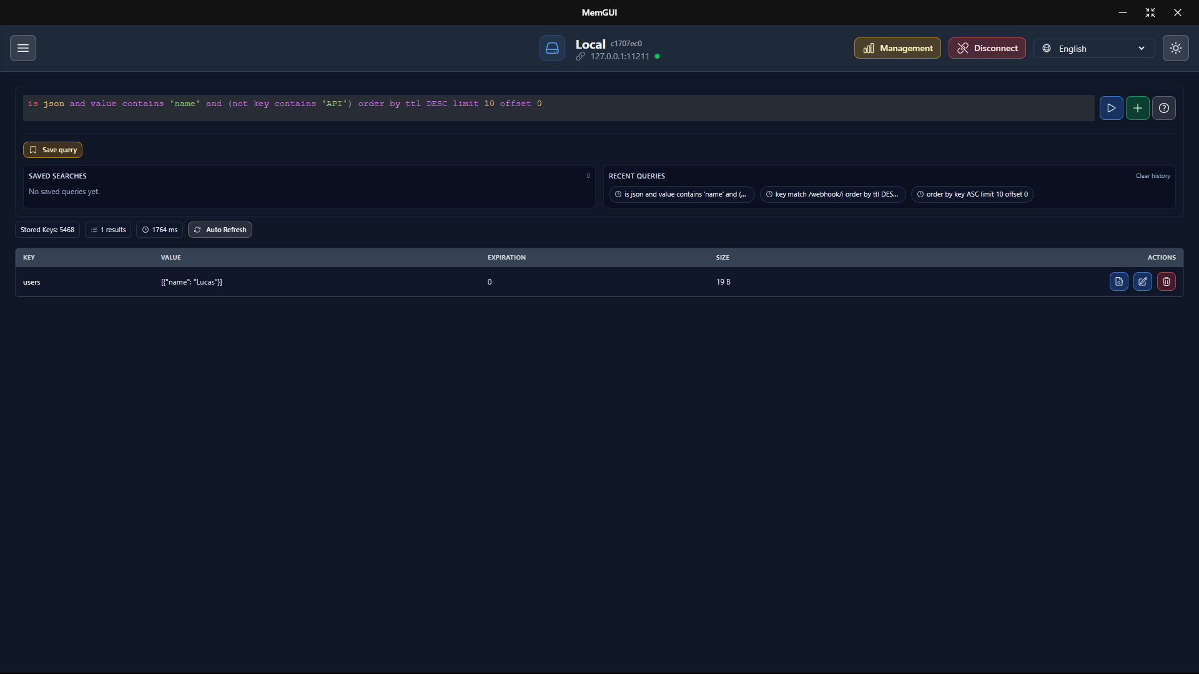Rerun 'order by key ASC limit 10 offset 0'
This screenshot has width=1199, height=674.
click(x=972, y=194)
